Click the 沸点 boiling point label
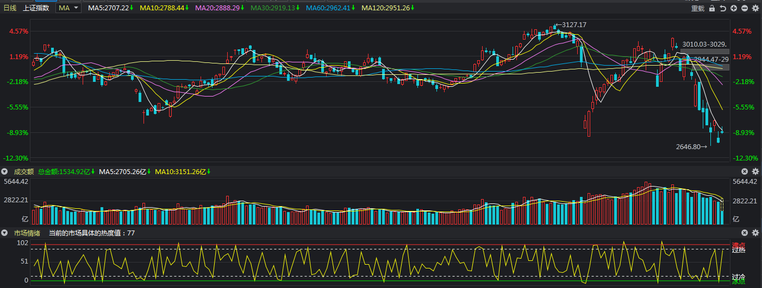This screenshot has width=762, height=288. (739, 245)
